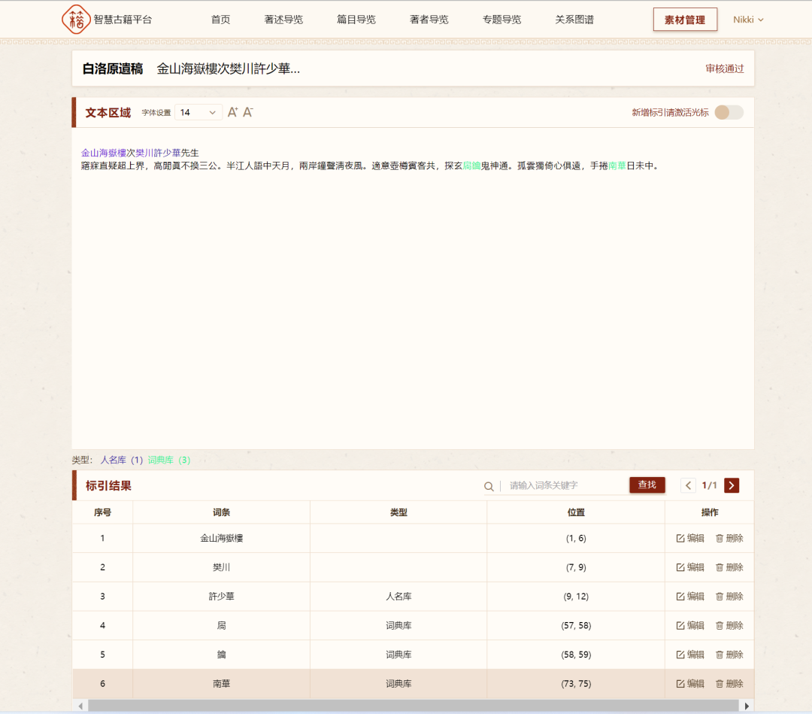
Task: Click left arrow of horizontal scrollbar
Action: pos(80,706)
